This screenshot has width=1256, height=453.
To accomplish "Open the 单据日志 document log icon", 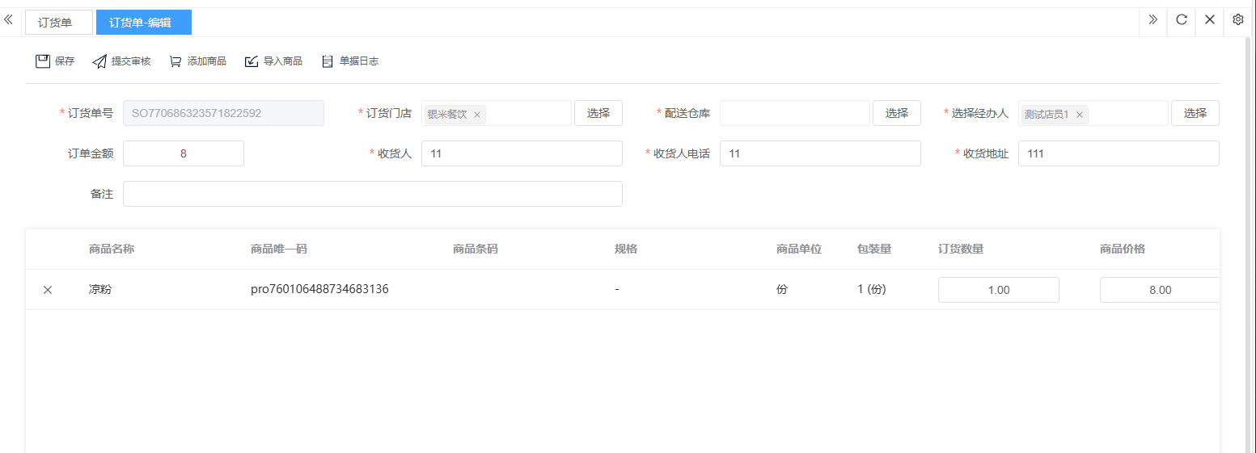I will coord(328,61).
